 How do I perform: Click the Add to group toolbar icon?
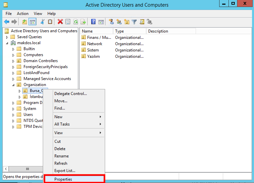[149, 22]
